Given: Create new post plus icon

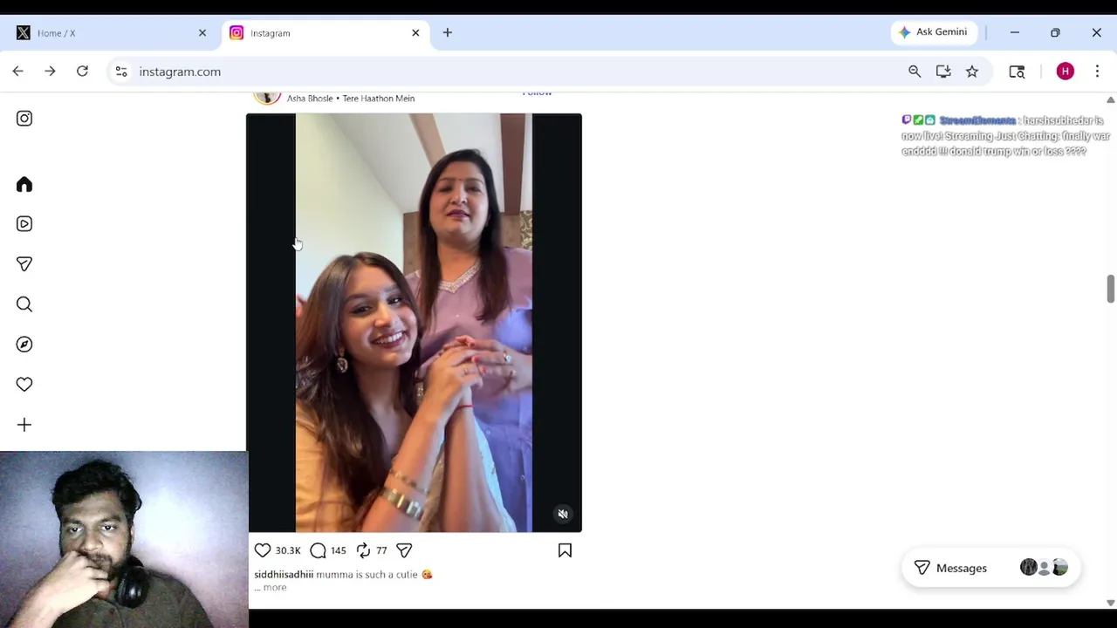Looking at the screenshot, I should [24, 425].
